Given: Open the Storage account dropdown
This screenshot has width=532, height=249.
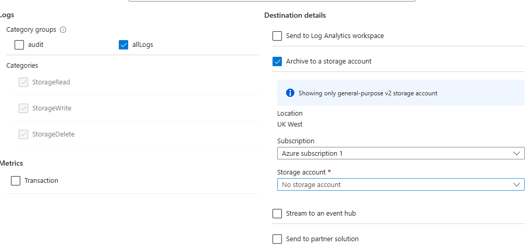Looking at the screenshot, I should [x=401, y=184].
